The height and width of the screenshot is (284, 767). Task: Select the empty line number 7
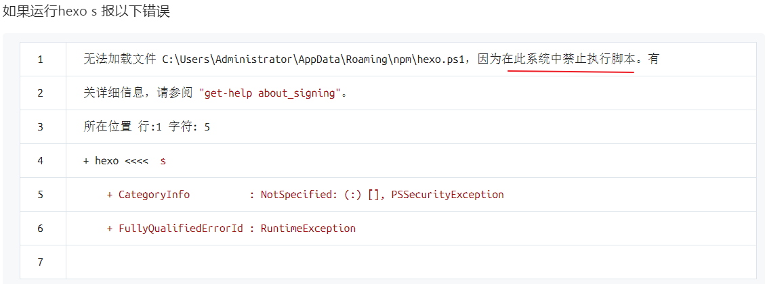coord(40,262)
